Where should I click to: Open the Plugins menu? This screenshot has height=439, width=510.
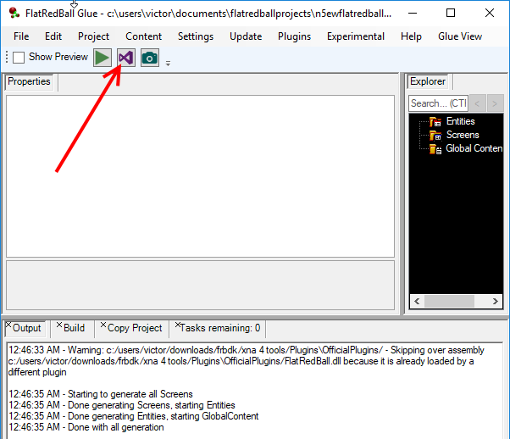coord(294,36)
